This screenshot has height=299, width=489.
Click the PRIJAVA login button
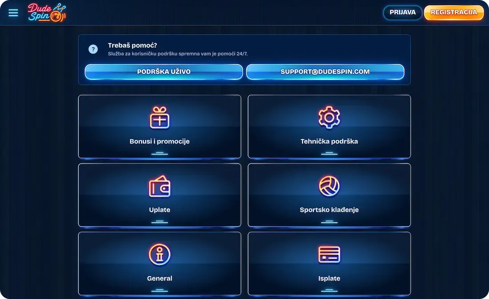pos(402,12)
